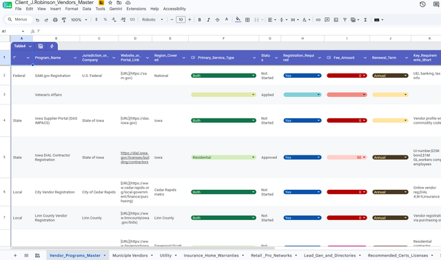
Task: Decrease decimal places icon
Action: (x=114, y=20)
